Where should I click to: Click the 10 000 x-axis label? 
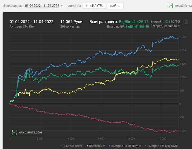[162, 139]
